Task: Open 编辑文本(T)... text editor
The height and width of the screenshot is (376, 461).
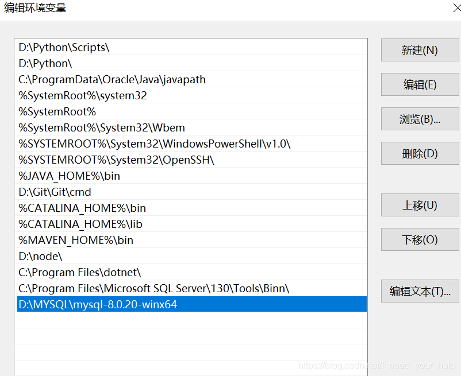Action: tap(420, 291)
